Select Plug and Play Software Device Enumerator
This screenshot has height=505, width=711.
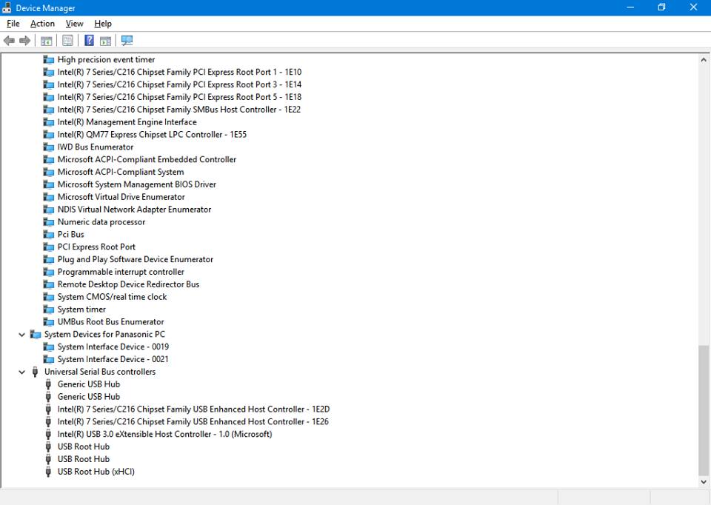pyautogui.click(x=136, y=259)
